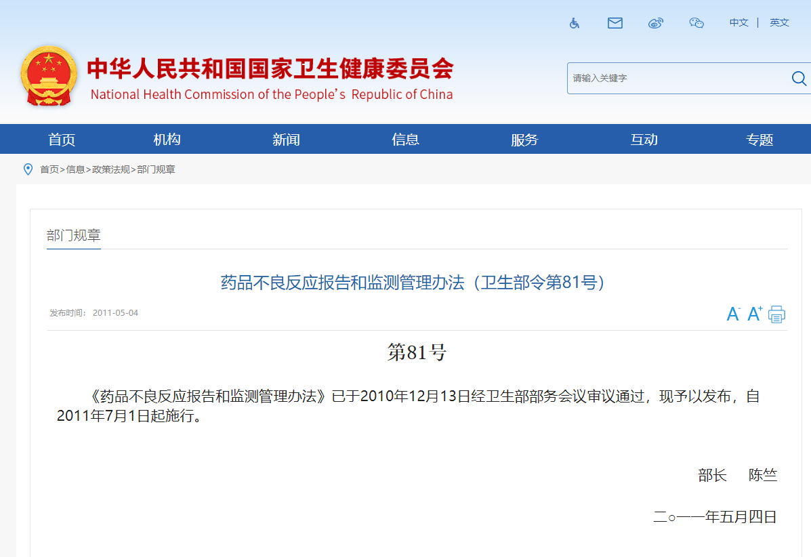
Task: Increase font size with A+ icon
Action: [x=755, y=314]
